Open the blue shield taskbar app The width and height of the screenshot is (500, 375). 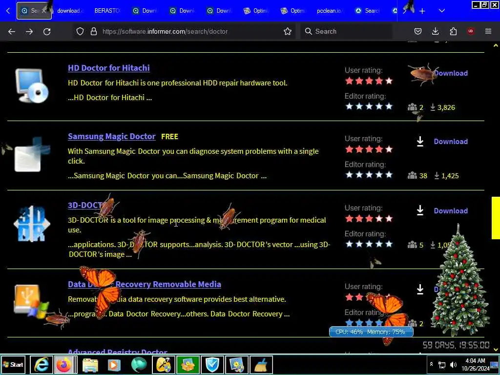(212, 365)
